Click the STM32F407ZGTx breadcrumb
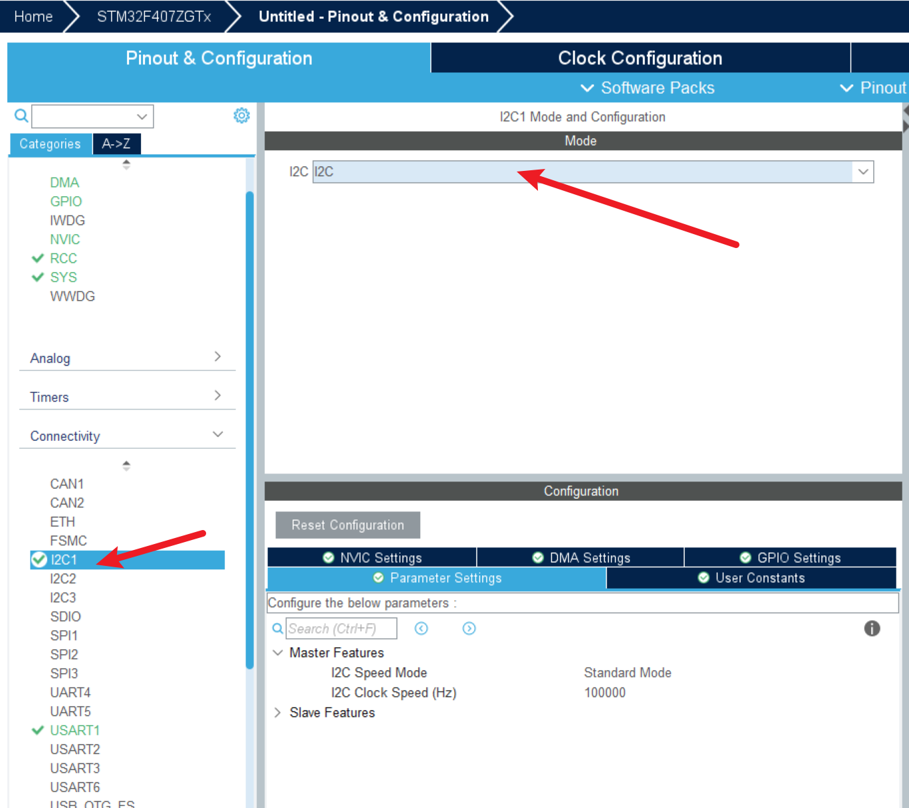The width and height of the screenshot is (909, 808). pos(154,17)
